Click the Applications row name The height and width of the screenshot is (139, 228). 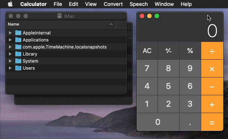click(x=36, y=40)
